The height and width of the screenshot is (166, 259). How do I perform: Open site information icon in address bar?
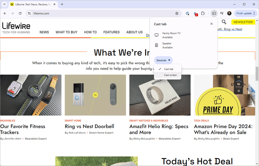click(29, 13)
